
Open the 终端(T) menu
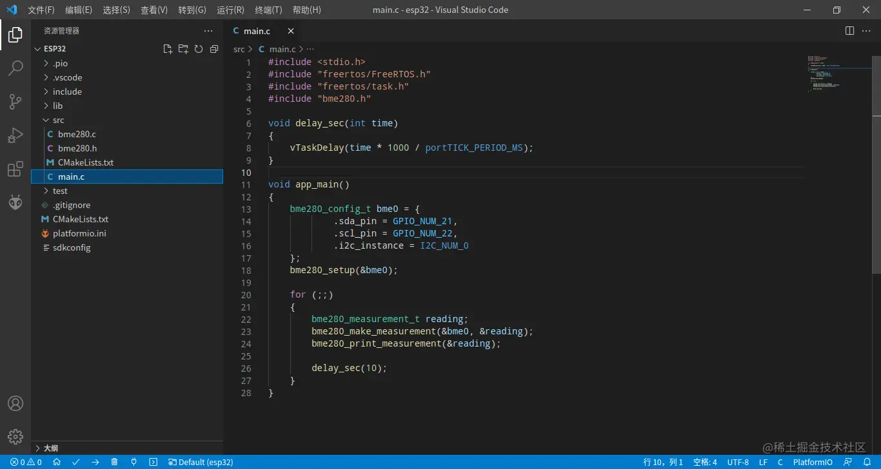[268, 10]
